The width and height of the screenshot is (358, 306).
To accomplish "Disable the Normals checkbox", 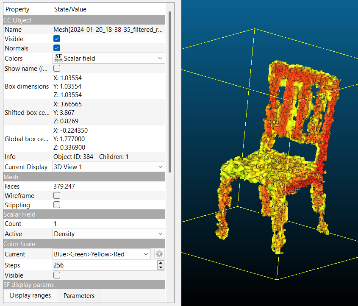I will tap(57, 48).
